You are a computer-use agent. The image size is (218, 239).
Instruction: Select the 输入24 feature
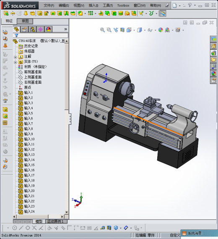(29, 212)
